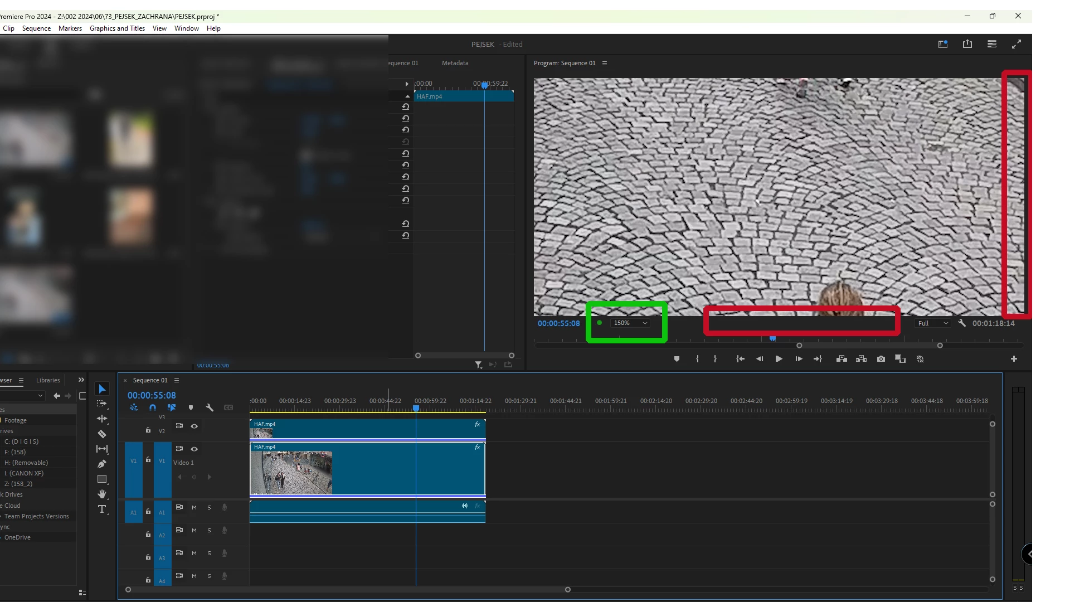Image resolution: width=1070 pixels, height=602 pixels.
Task: Select the Hand tool
Action: pos(102,494)
